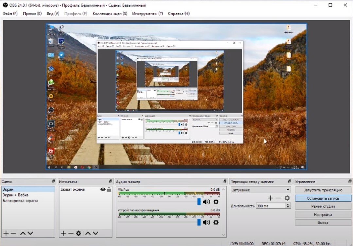Undock the Аудио микшер panel
353x246 pixels.
click(x=225, y=181)
